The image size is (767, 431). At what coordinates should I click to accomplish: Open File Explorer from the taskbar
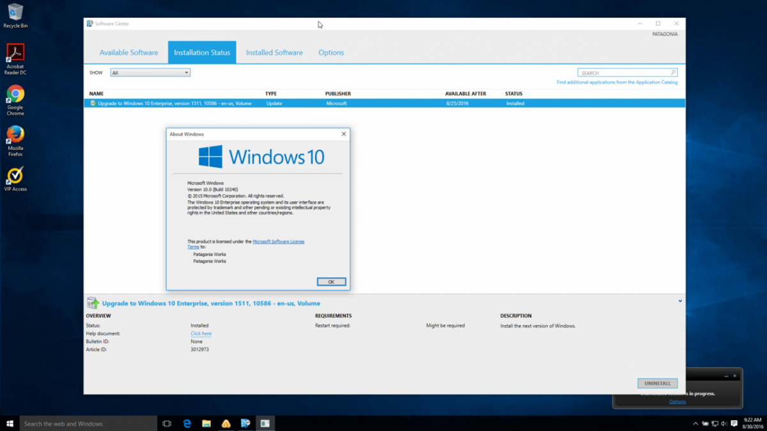coord(206,423)
